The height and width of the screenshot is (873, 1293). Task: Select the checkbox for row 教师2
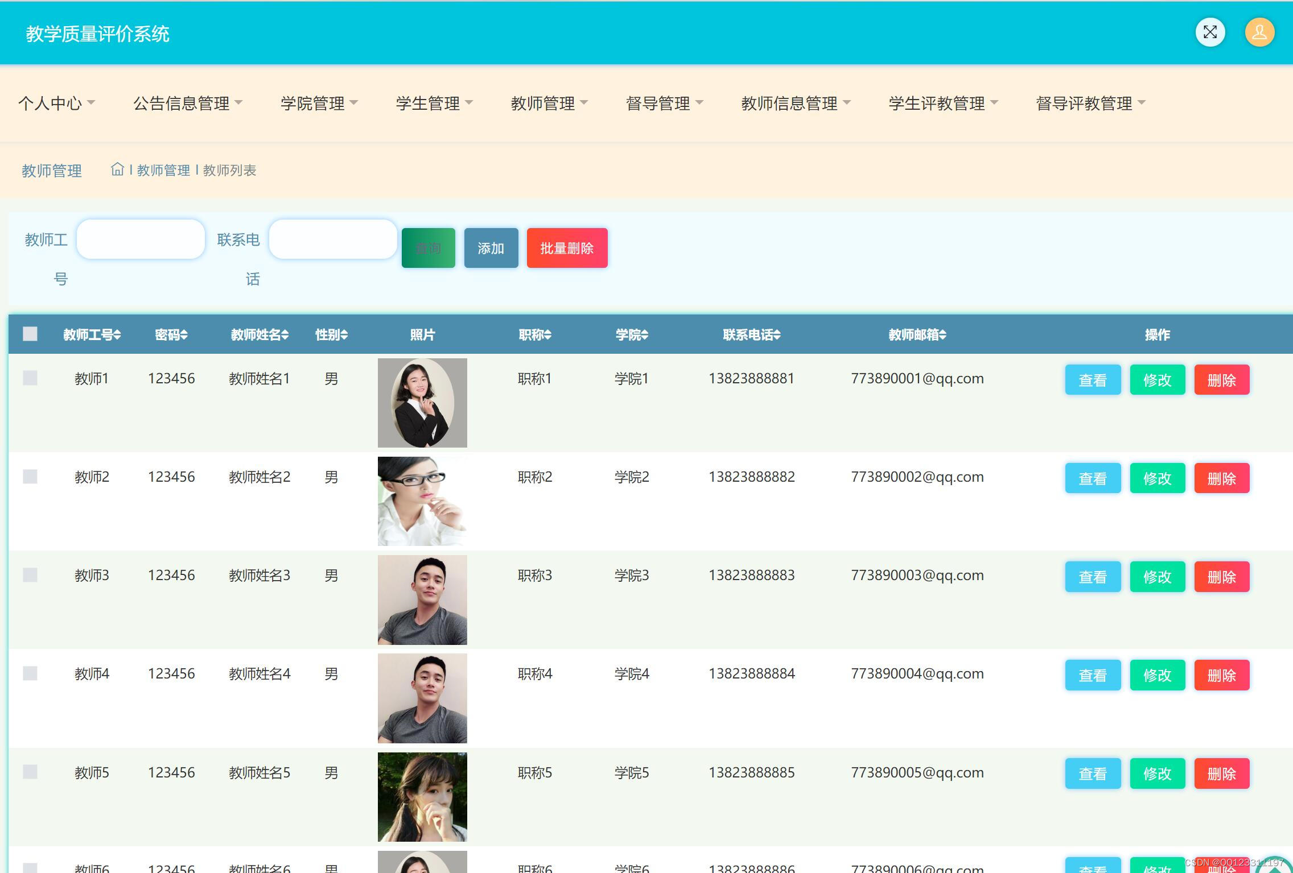pos(30,477)
